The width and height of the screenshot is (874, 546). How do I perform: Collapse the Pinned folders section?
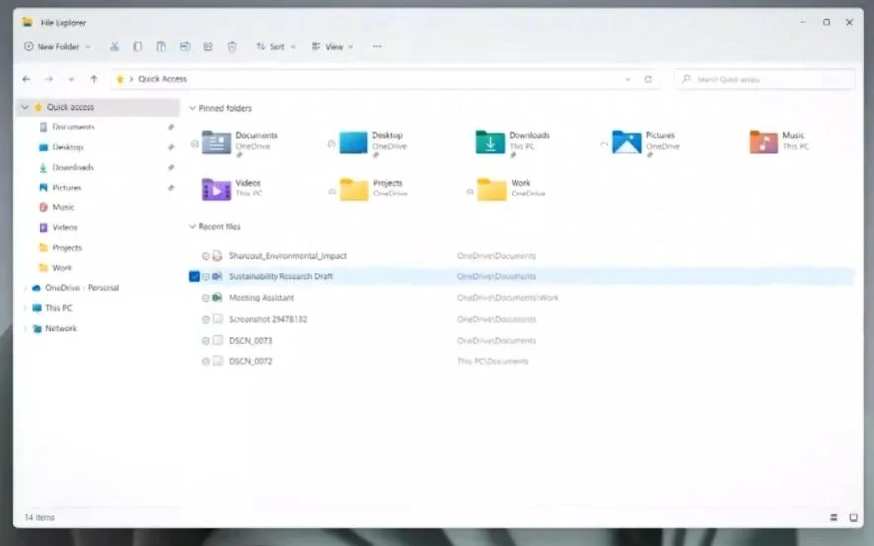pyautogui.click(x=192, y=108)
